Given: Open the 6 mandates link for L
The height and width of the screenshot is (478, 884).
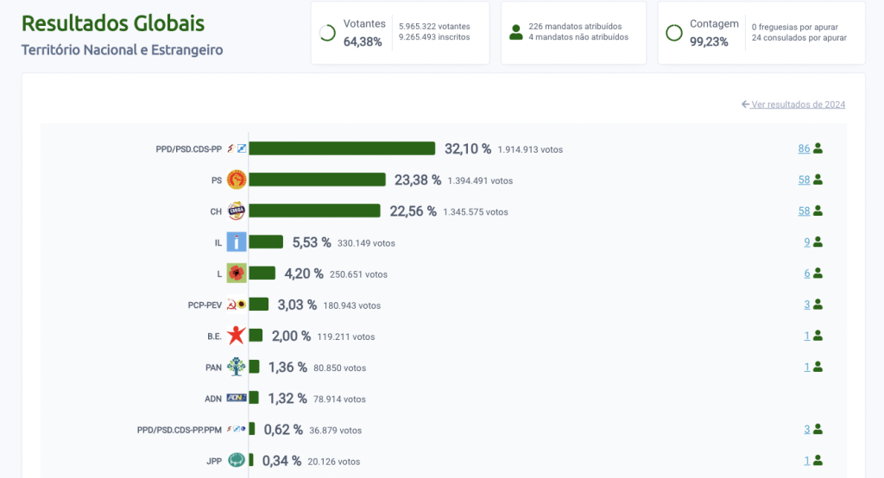Looking at the screenshot, I should (806, 274).
